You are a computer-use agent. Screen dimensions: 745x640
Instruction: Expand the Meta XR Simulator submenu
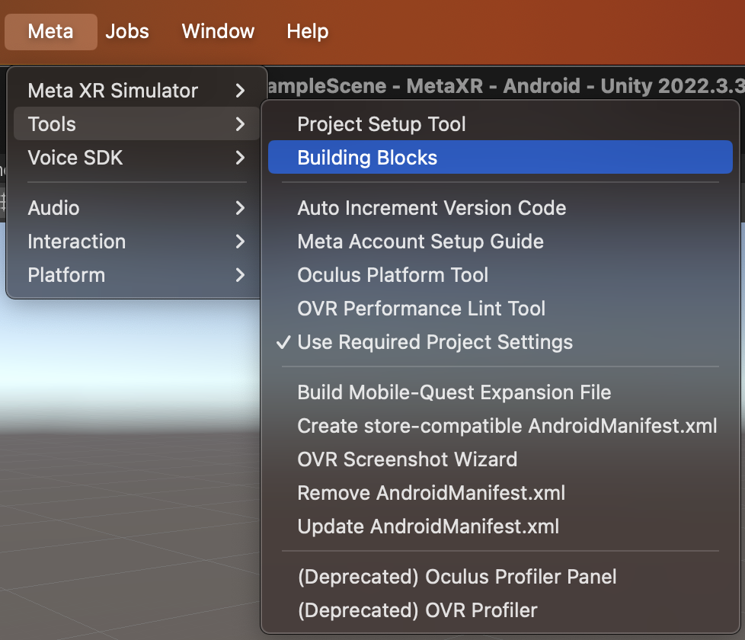point(113,91)
